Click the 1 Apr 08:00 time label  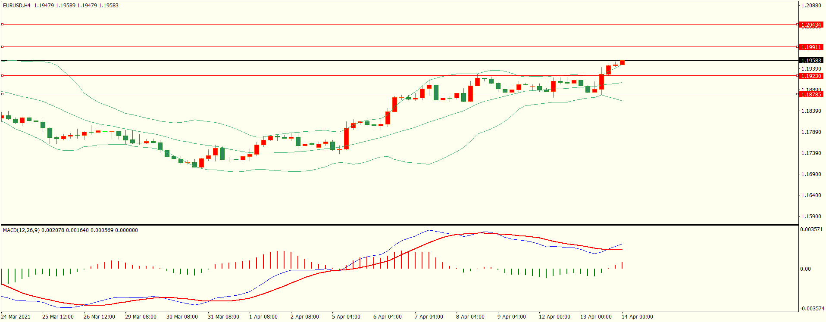pyautogui.click(x=263, y=317)
